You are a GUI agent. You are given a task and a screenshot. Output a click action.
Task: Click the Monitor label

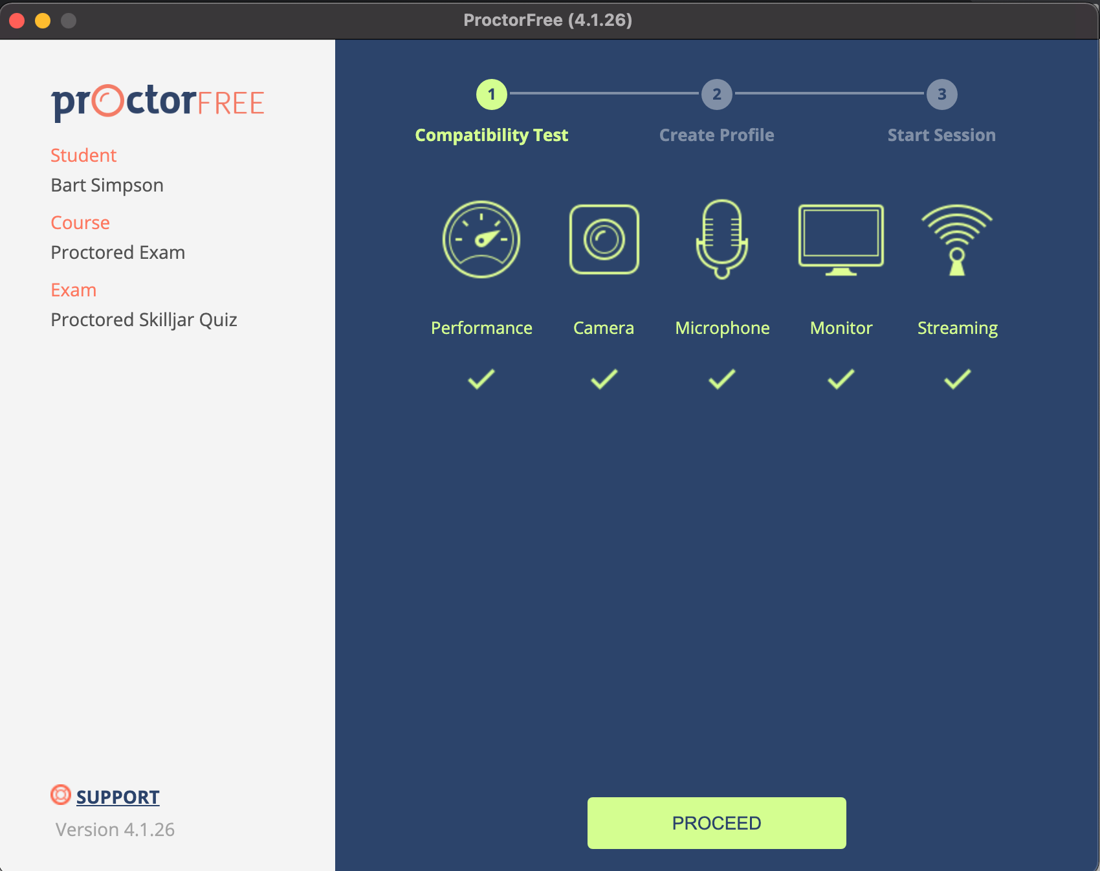[x=841, y=328]
